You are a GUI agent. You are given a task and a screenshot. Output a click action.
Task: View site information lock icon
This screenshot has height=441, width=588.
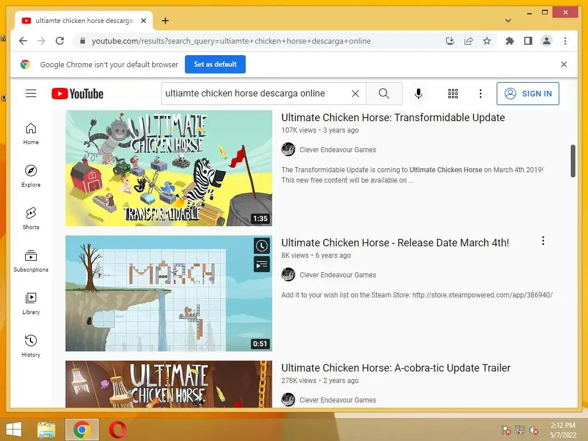tap(83, 41)
